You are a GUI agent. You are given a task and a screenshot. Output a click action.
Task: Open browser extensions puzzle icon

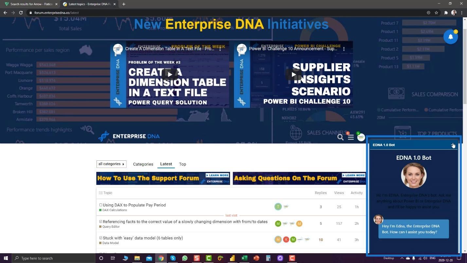coord(446,13)
